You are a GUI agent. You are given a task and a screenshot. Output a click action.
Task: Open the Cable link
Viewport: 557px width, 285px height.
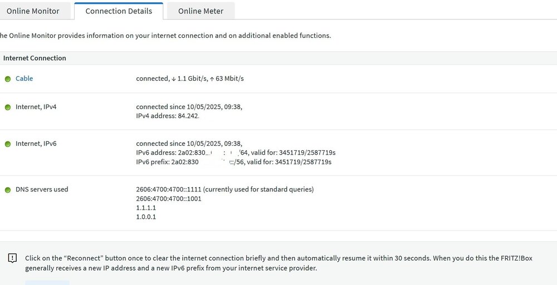pyautogui.click(x=24, y=78)
